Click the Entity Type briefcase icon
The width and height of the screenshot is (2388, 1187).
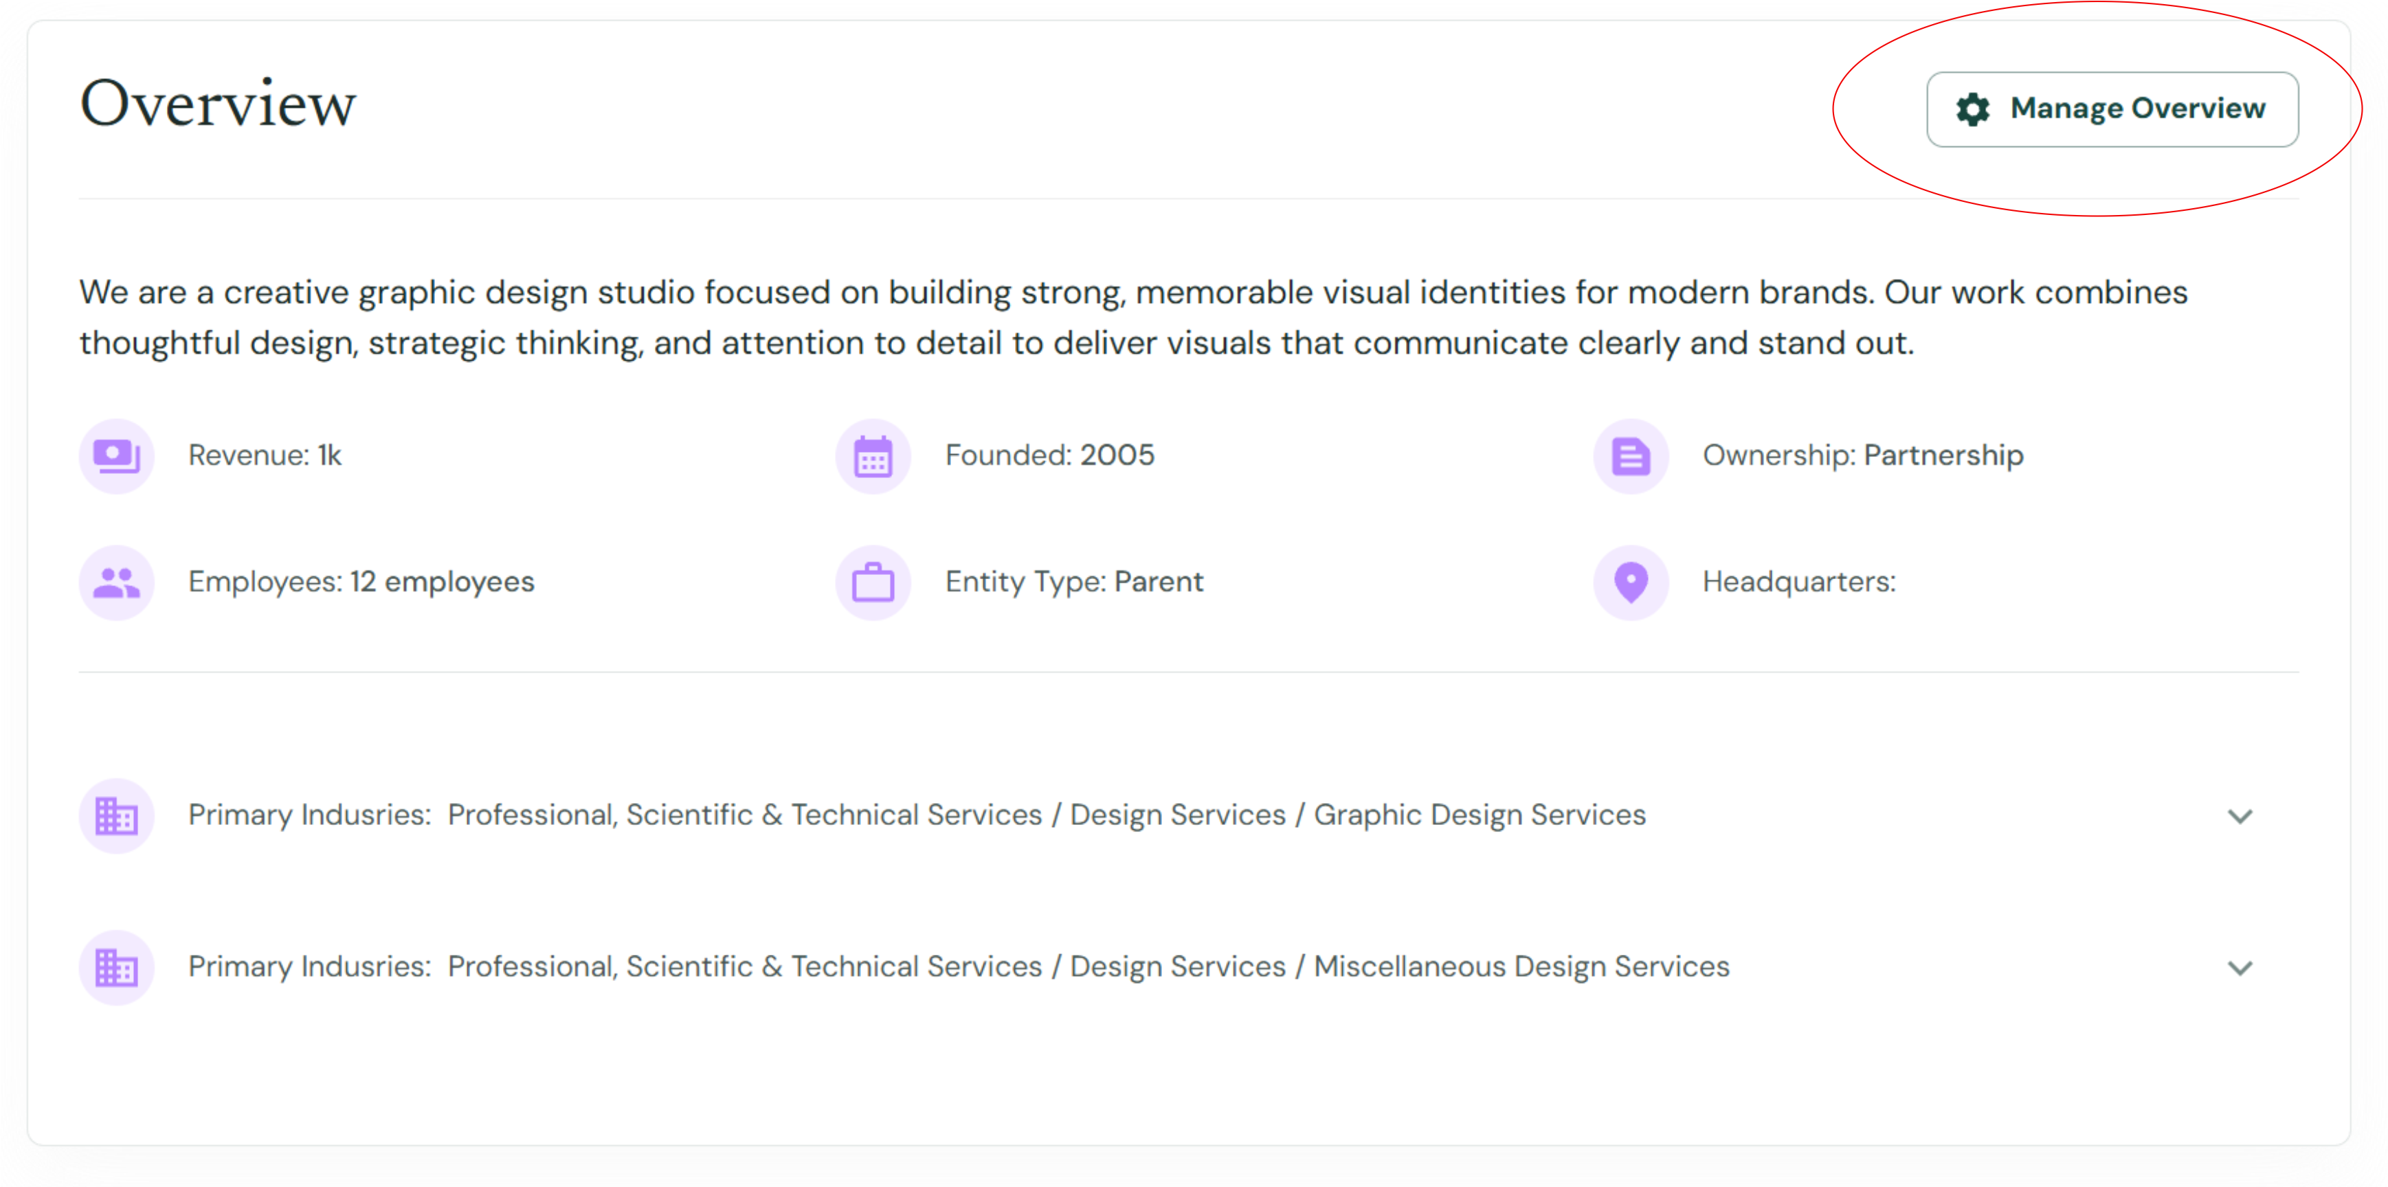(873, 582)
